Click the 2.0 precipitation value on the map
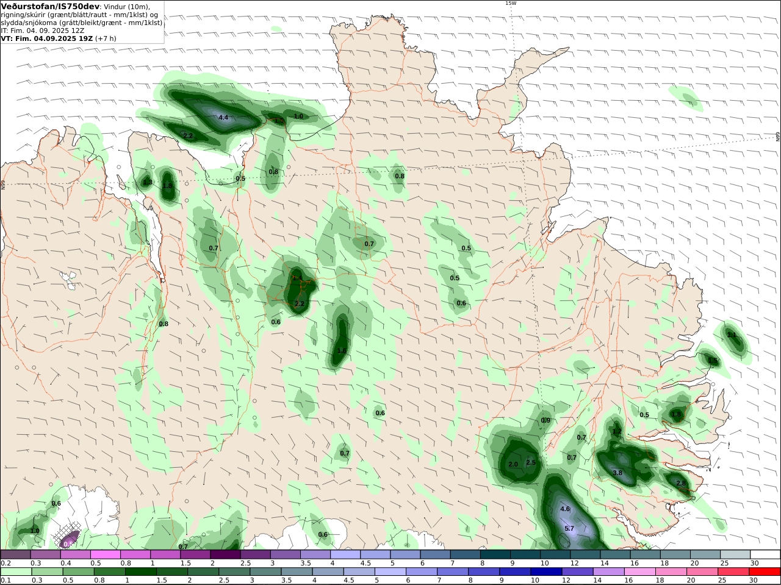 [x=513, y=464]
